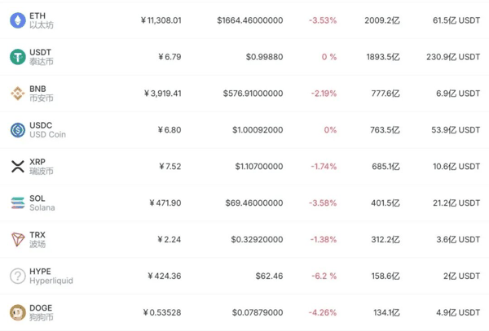Select the Solana SOL icon
489x331 pixels.
coord(18,203)
